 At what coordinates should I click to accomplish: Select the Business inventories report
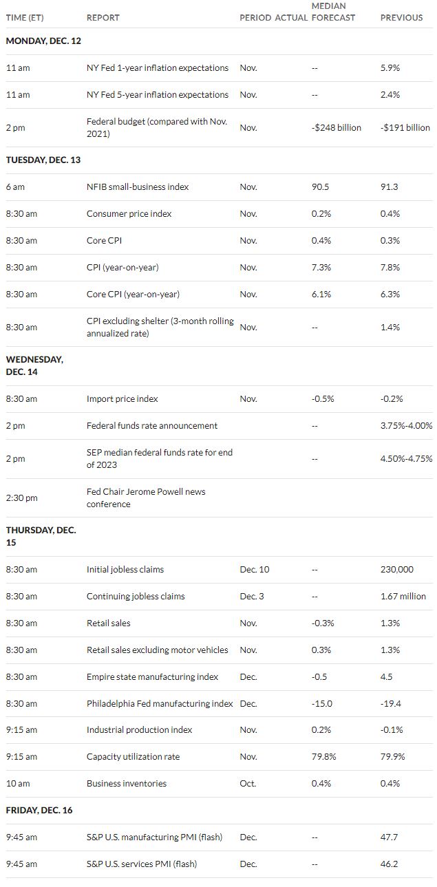pos(127,784)
